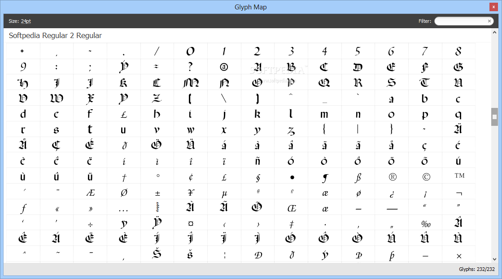Select the Æ uppercase ligature glyph
Screen dimensions: 502x279
[x=90, y=192]
